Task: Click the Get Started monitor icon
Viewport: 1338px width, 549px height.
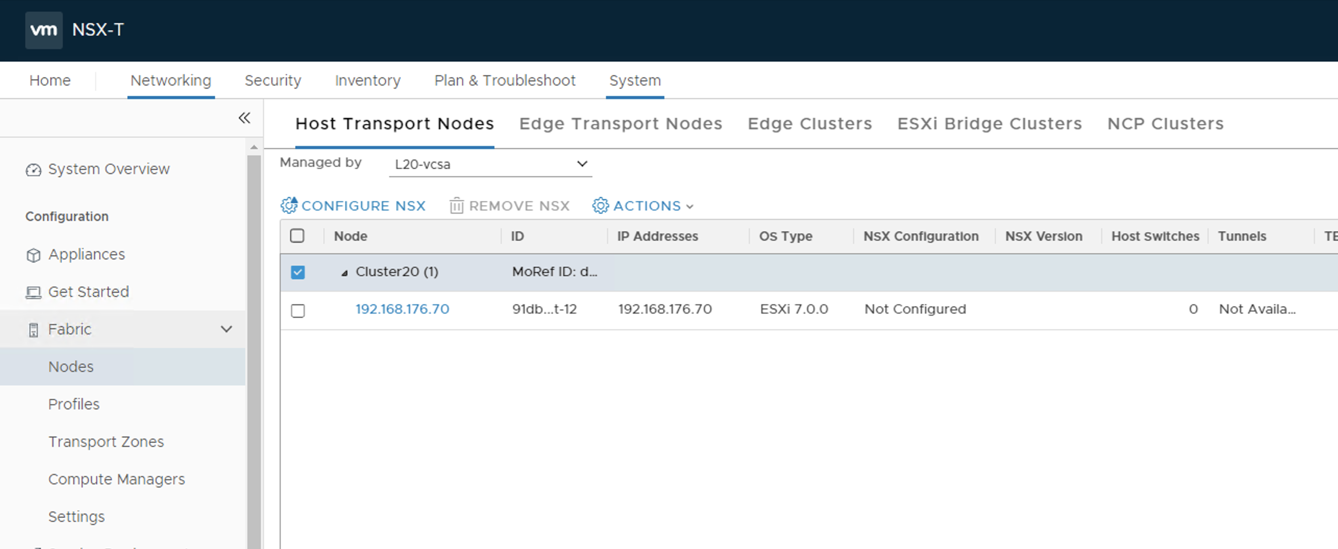Action: tap(33, 292)
